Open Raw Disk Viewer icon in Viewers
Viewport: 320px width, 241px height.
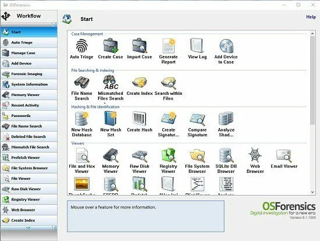point(140,156)
